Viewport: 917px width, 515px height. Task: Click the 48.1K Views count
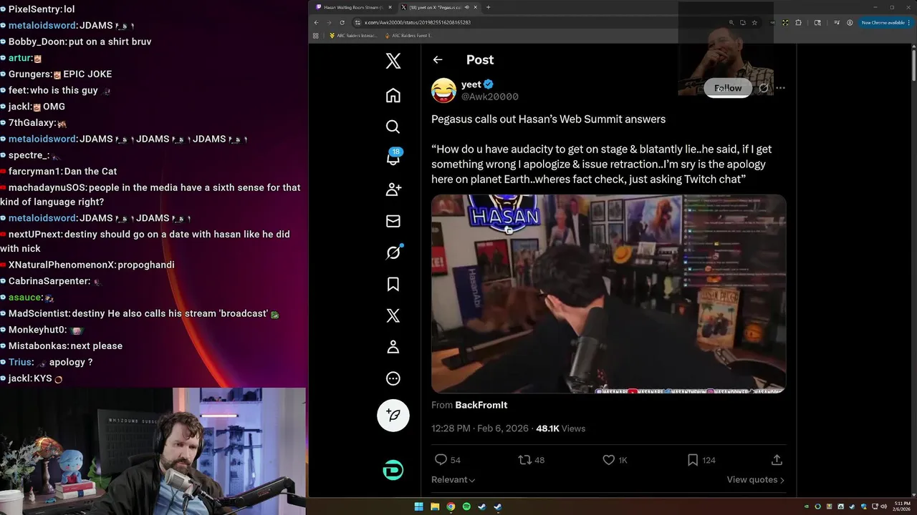coord(560,428)
